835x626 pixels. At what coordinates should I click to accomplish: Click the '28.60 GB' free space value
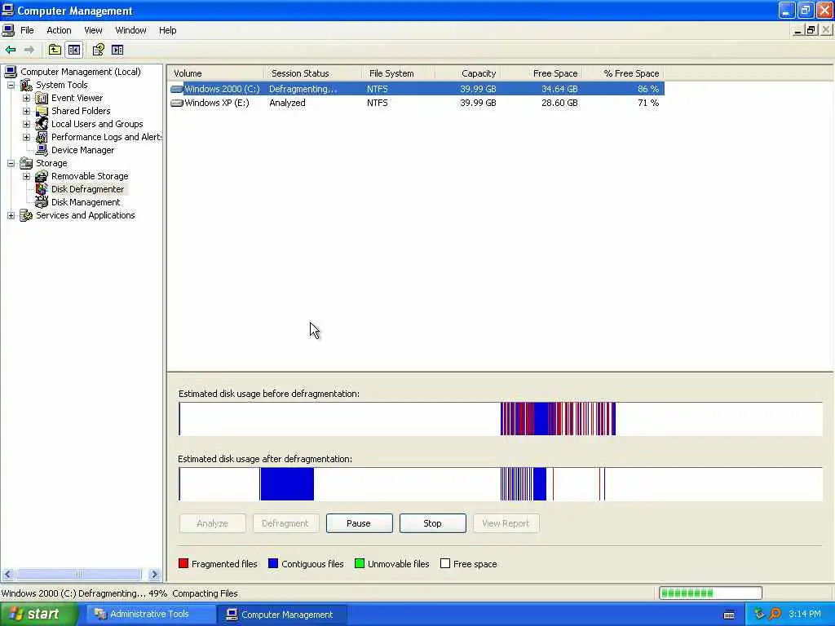click(559, 103)
